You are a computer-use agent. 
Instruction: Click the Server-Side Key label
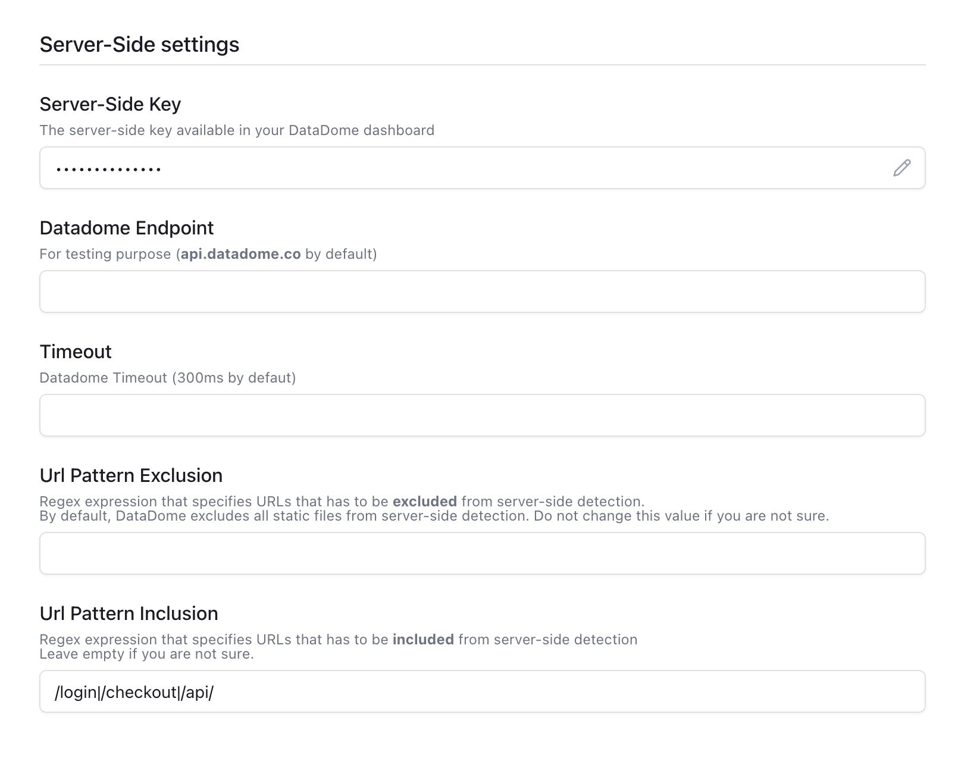109,104
